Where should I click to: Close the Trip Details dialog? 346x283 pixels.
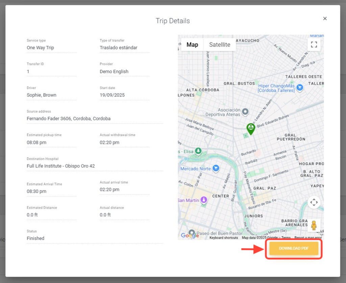(325, 19)
